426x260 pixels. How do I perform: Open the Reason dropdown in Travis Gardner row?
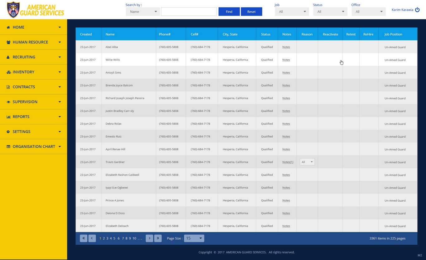pyautogui.click(x=307, y=162)
